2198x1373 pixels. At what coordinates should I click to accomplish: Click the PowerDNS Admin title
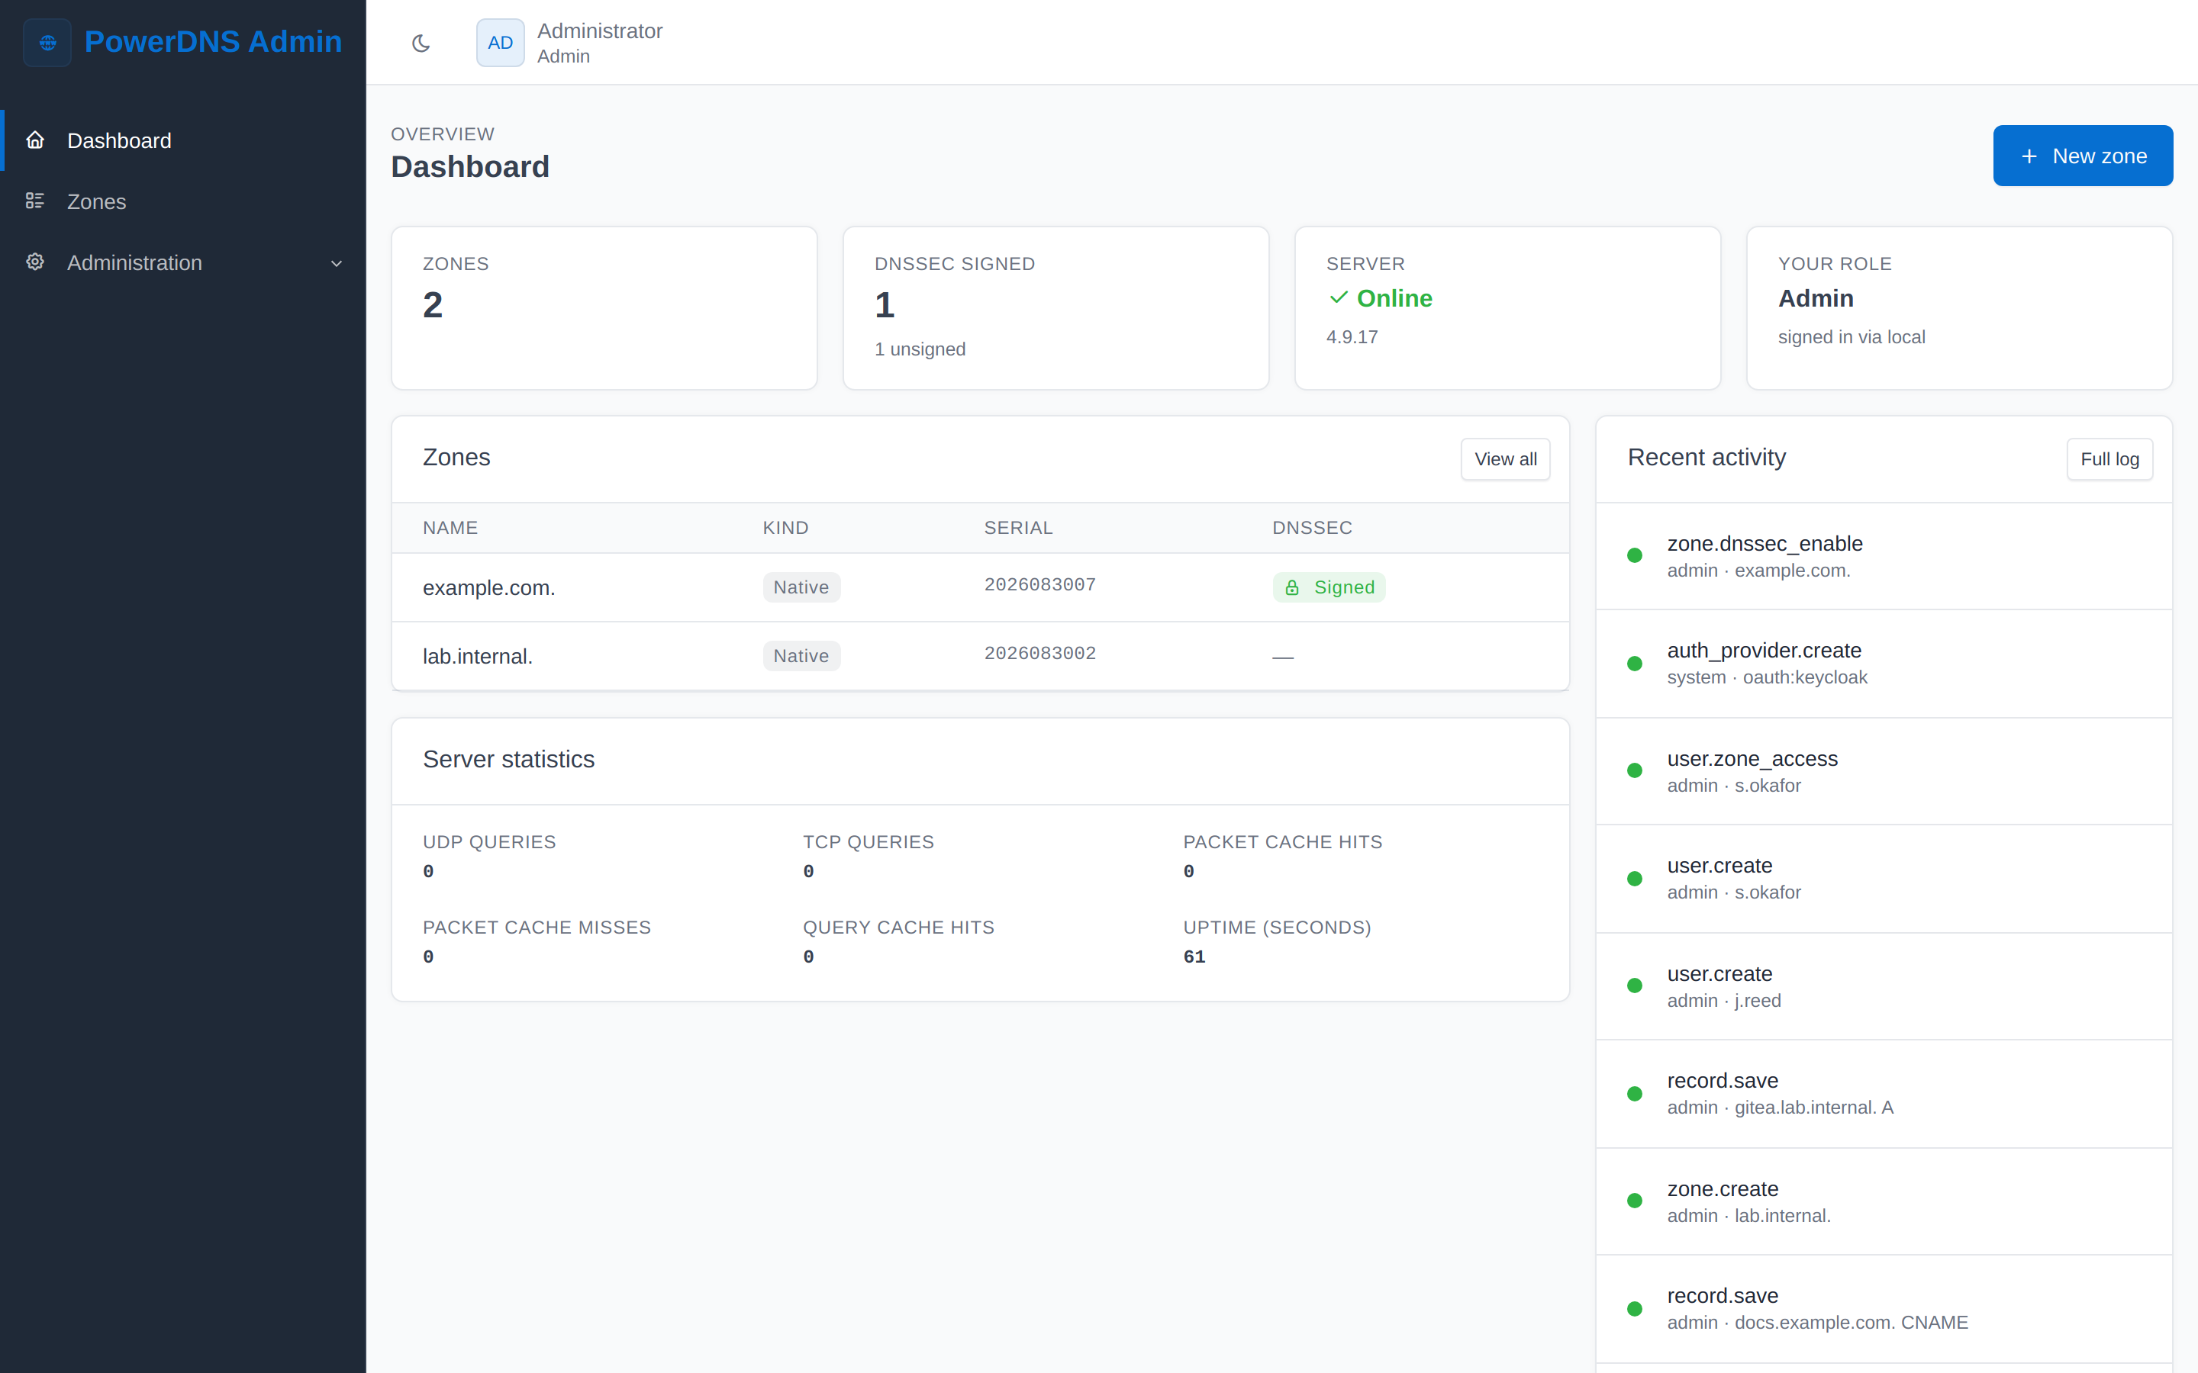(x=214, y=42)
